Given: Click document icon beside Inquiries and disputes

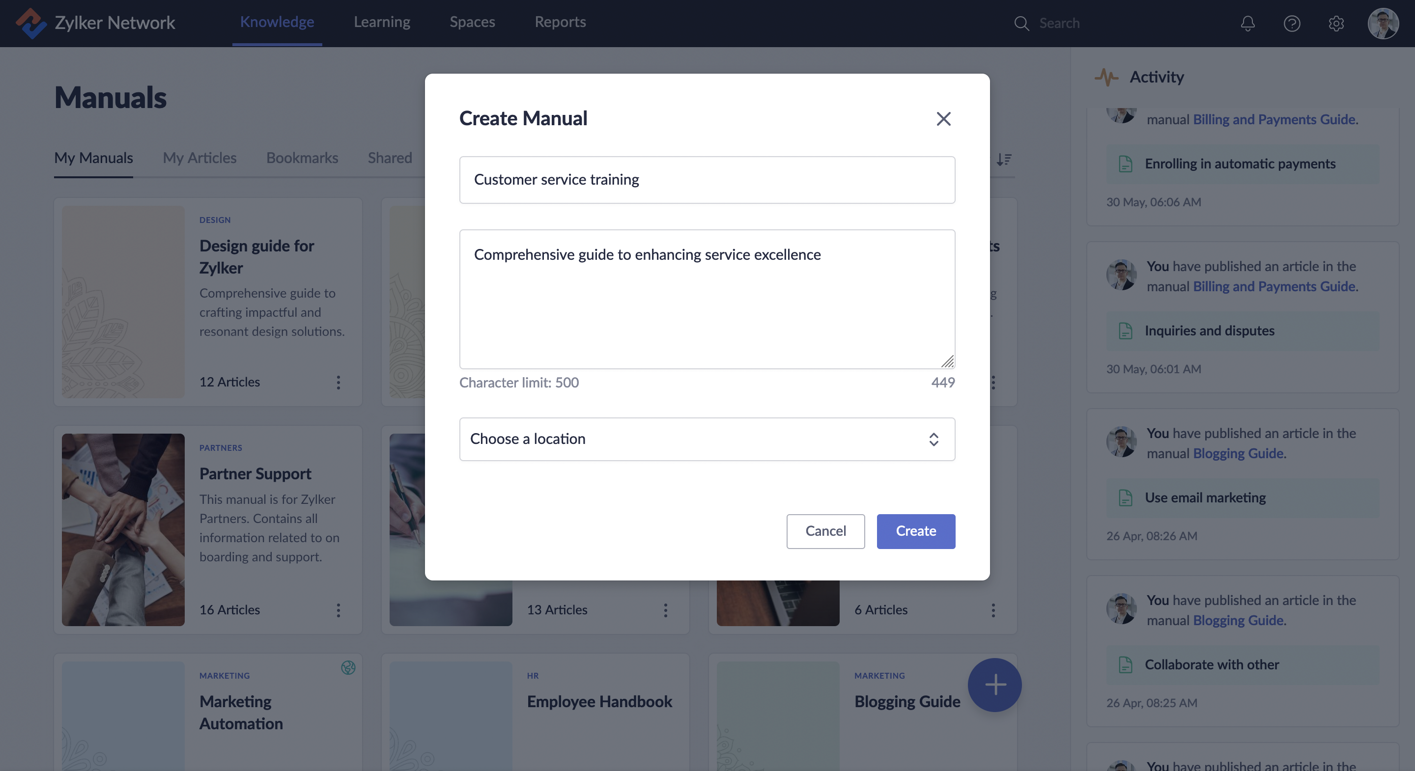Looking at the screenshot, I should pyautogui.click(x=1125, y=330).
